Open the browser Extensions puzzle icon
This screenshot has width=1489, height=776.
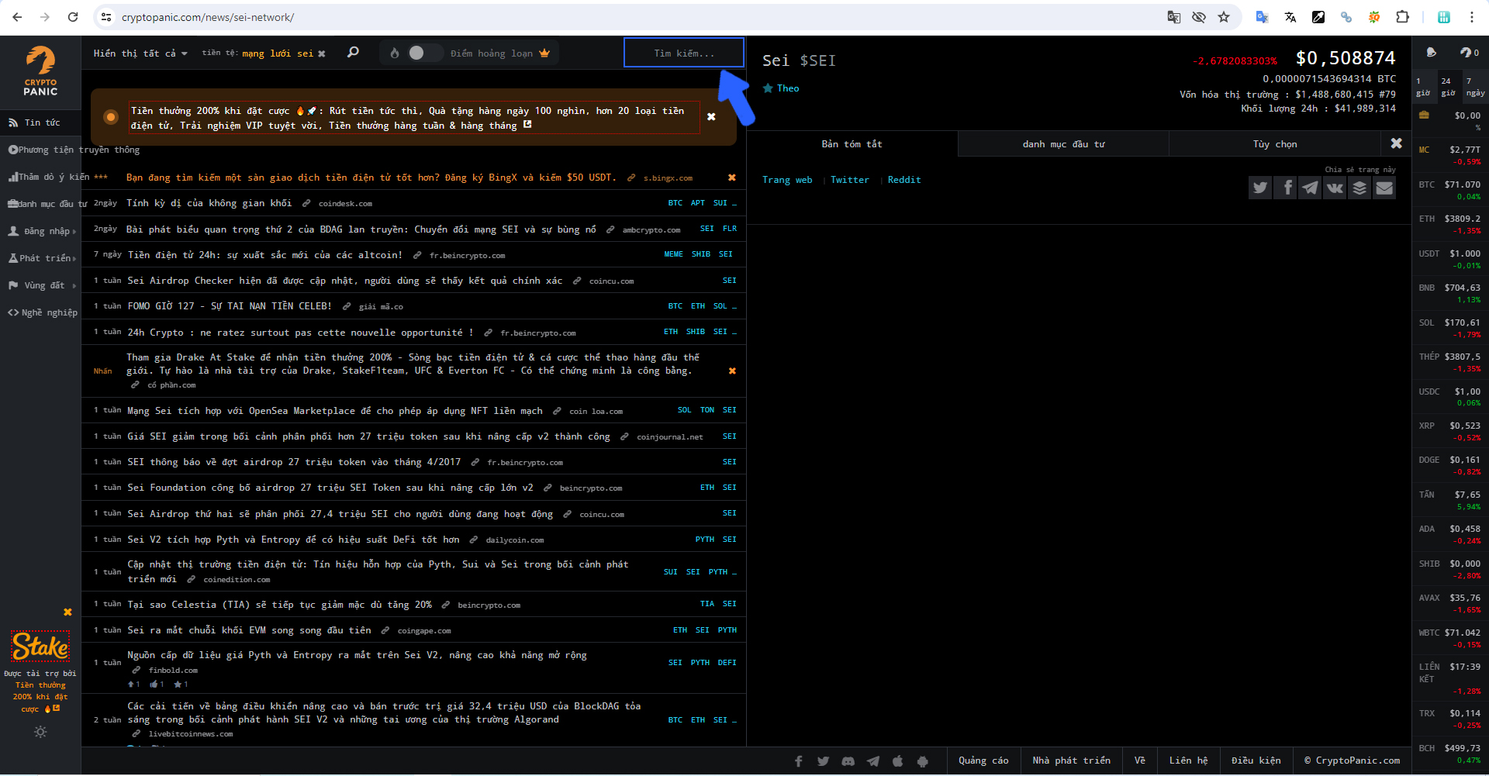(x=1402, y=17)
